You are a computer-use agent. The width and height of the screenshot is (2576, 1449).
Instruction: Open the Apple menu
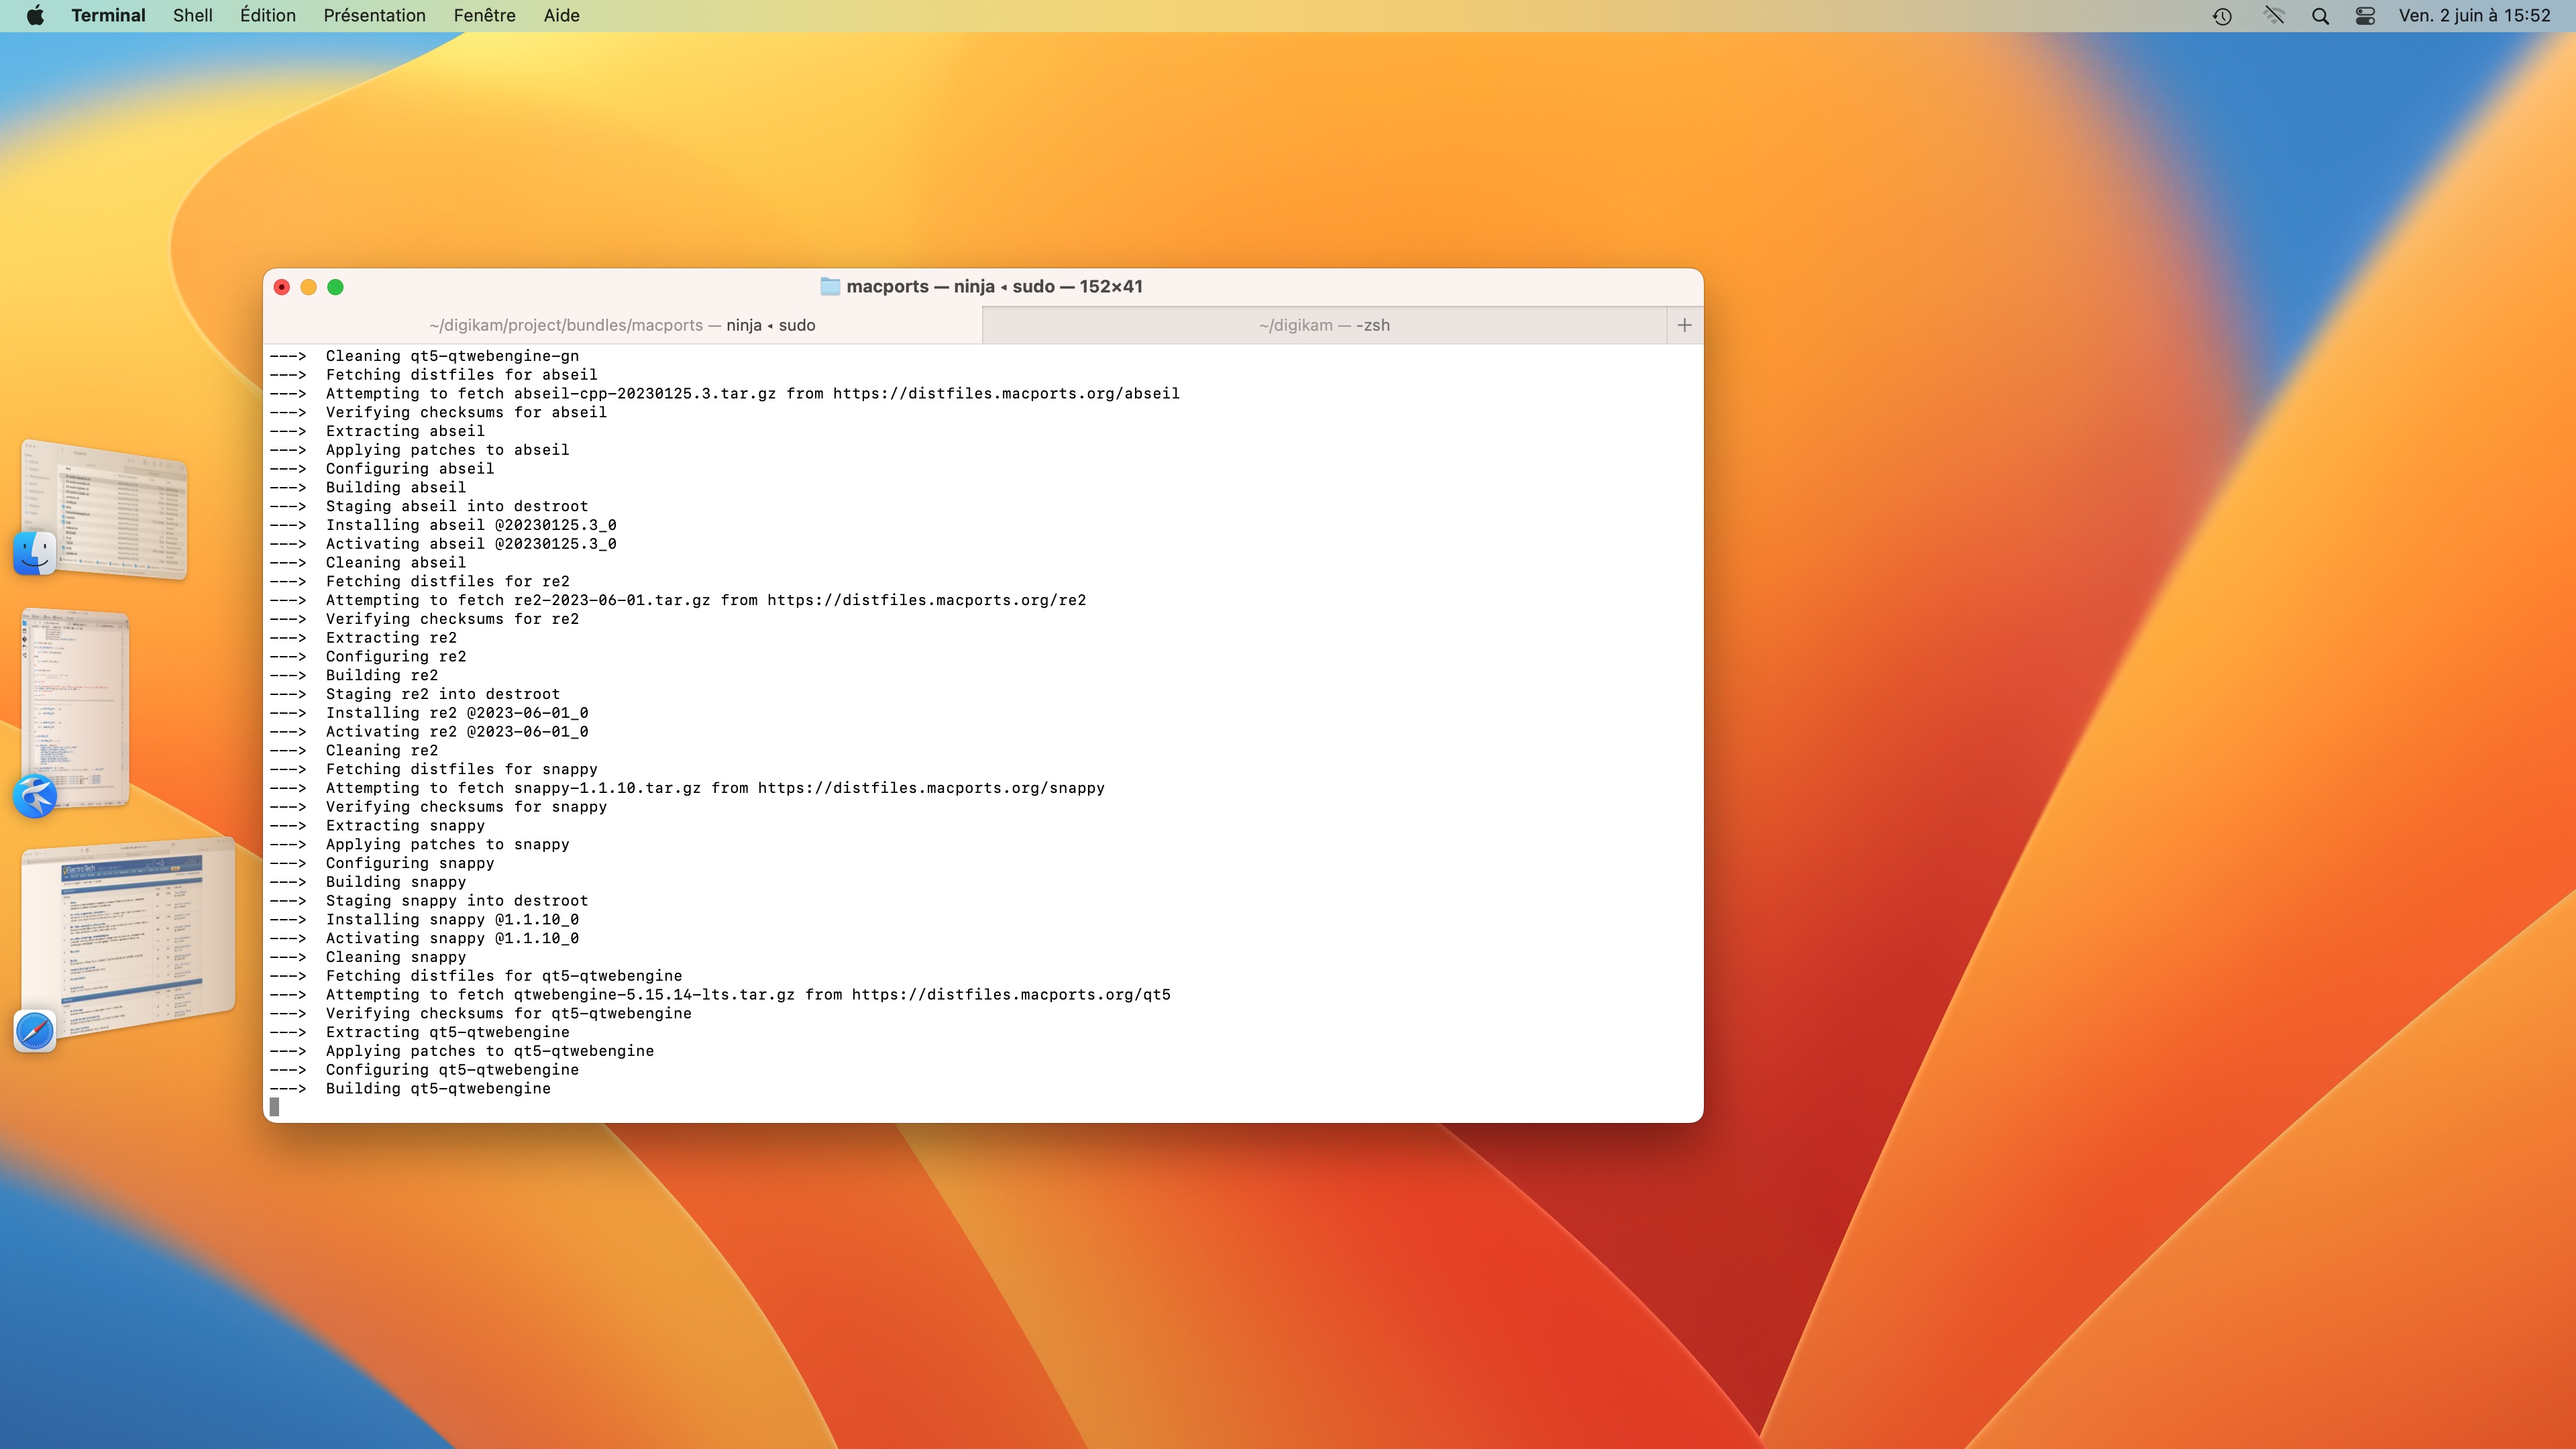(x=35, y=15)
